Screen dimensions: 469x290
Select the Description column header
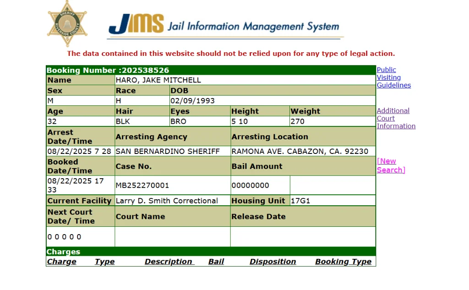click(169, 262)
